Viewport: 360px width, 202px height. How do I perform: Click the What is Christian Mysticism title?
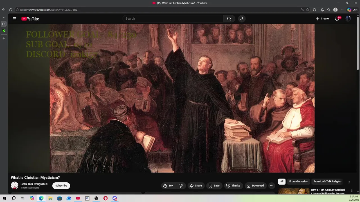(35, 178)
